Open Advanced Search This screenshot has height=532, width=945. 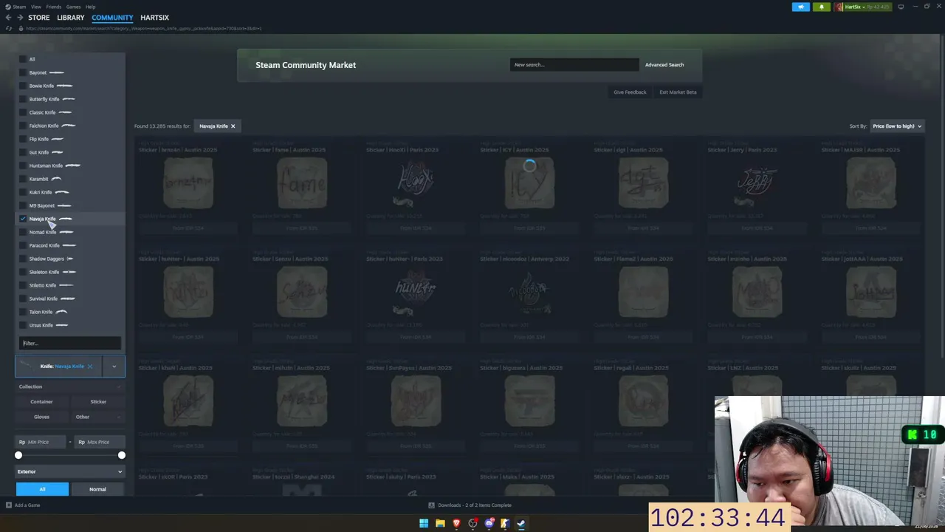(664, 65)
